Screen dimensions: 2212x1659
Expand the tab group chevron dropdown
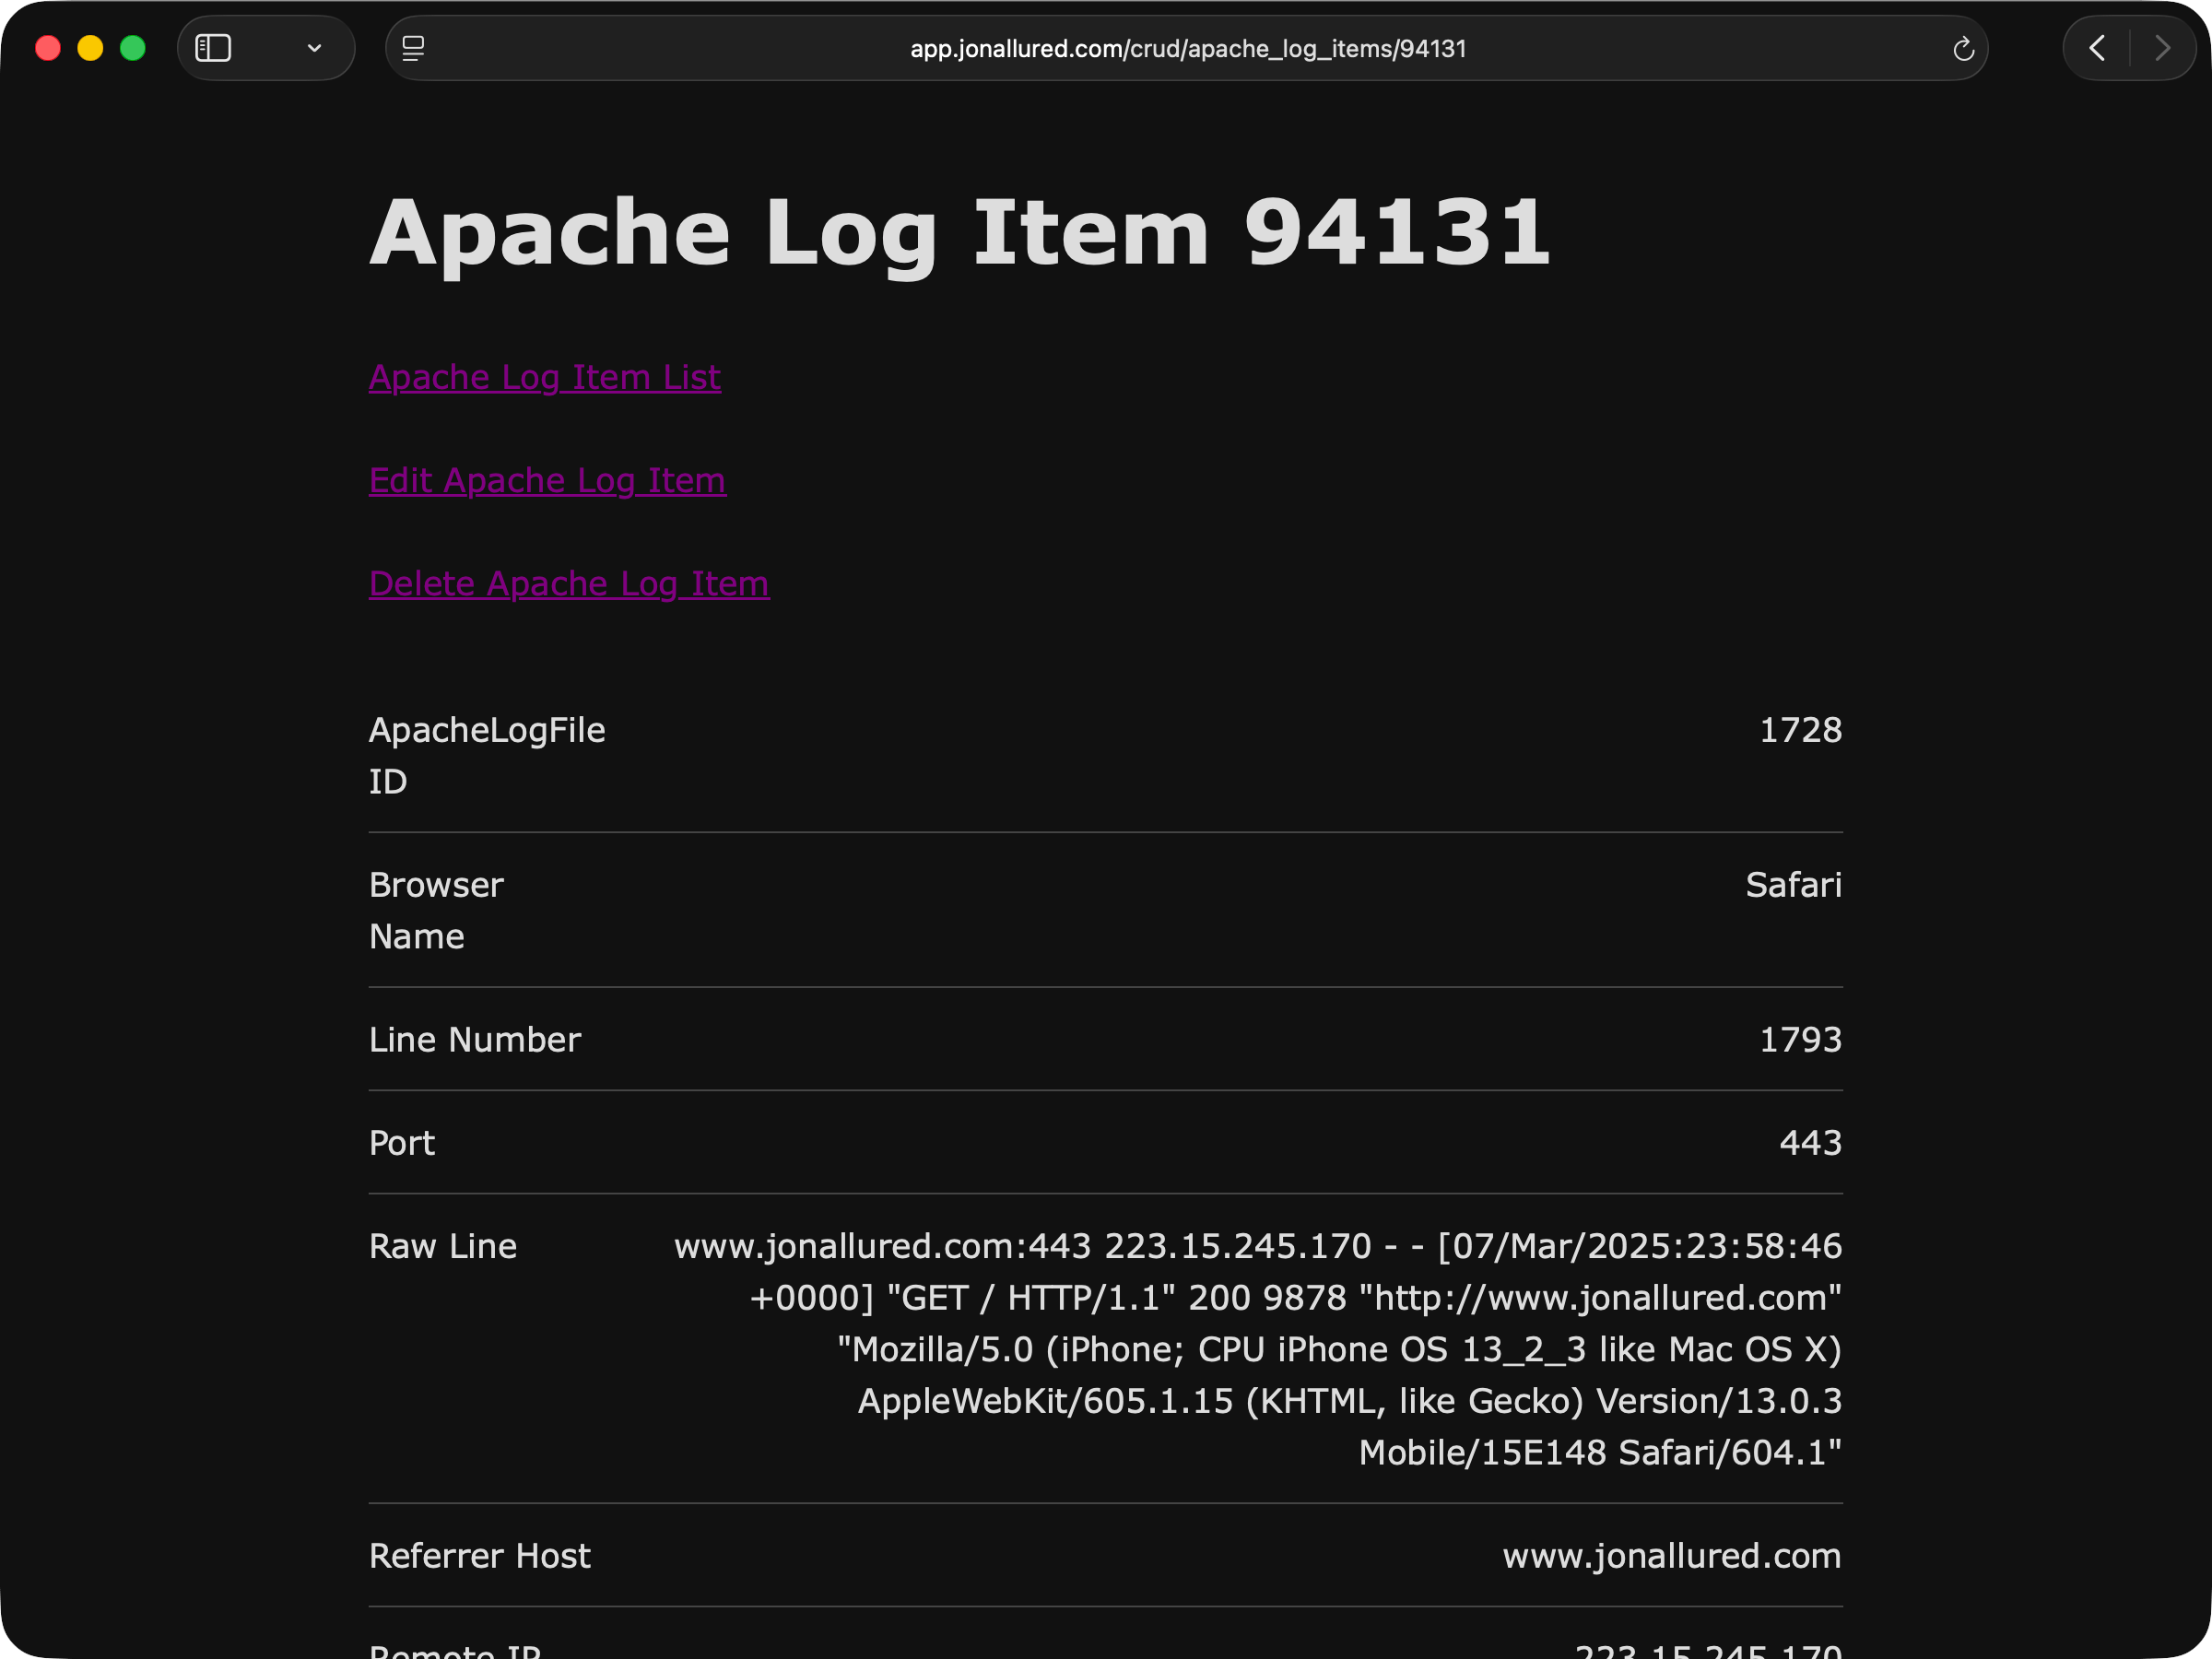click(x=314, y=48)
